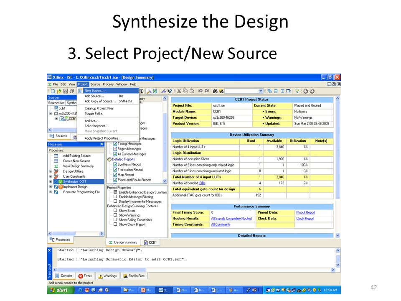Click the lightbulb tips toolbar icon

tap(297, 91)
